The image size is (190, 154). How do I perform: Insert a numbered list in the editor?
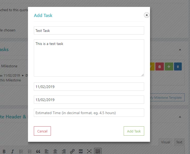(30, 151)
